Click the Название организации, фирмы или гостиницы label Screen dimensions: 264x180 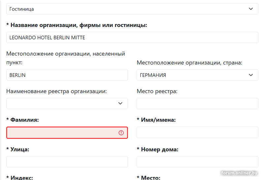pyautogui.click(x=79, y=25)
